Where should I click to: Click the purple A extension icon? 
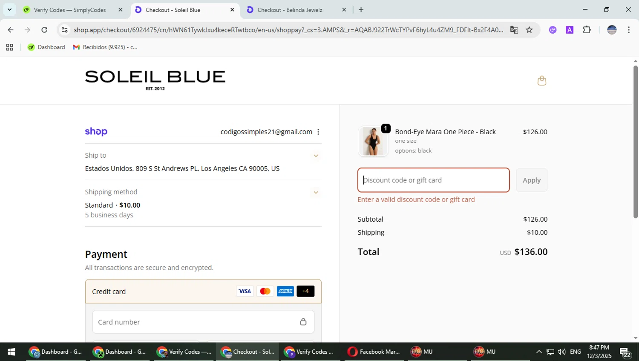click(x=570, y=30)
